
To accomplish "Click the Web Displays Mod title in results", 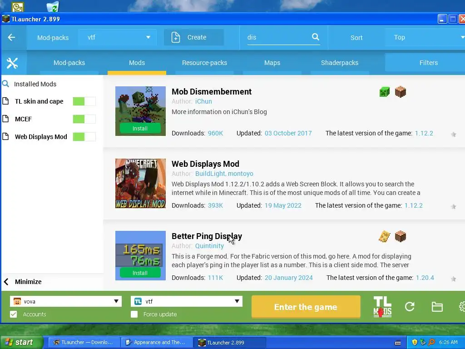I will click(x=205, y=164).
